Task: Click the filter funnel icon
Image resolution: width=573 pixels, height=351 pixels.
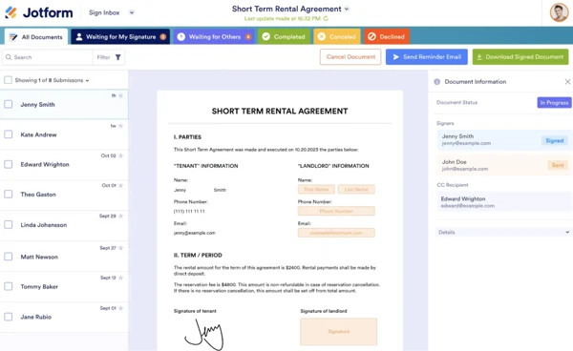Action: [x=118, y=57]
